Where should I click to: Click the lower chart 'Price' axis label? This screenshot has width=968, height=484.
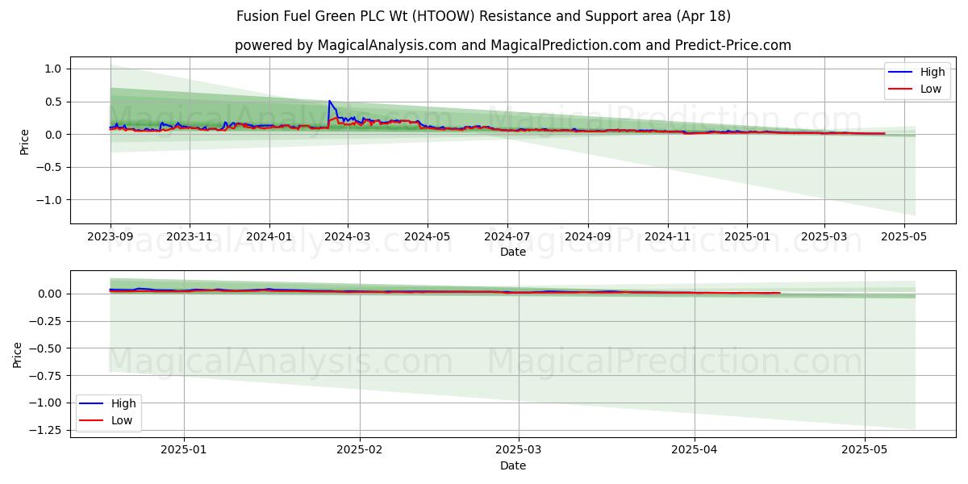tap(18, 354)
